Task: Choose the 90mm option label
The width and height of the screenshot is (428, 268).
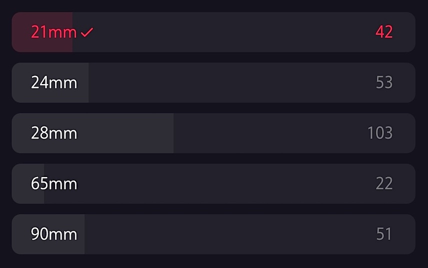Action: pos(54,234)
